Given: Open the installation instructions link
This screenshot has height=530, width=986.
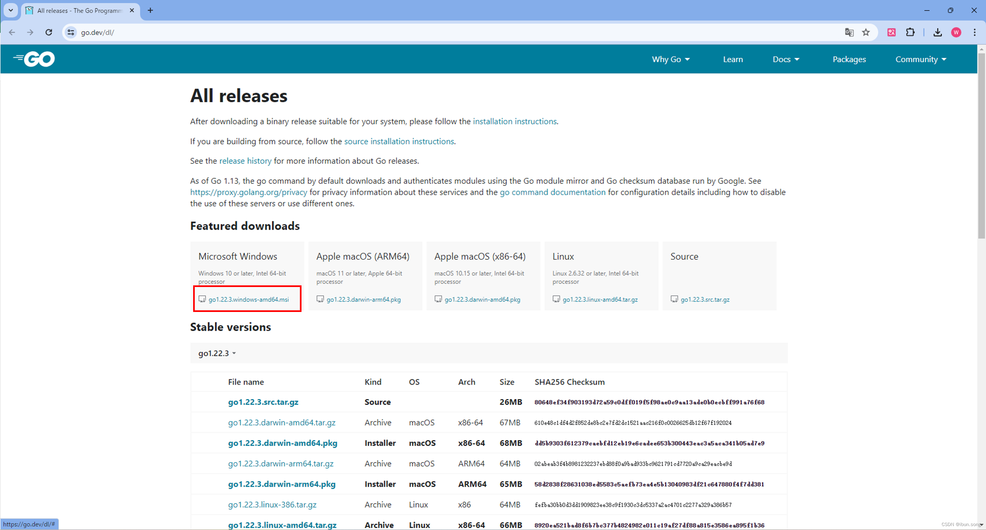Looking at the screenshot, I should [x=514, y=121].
